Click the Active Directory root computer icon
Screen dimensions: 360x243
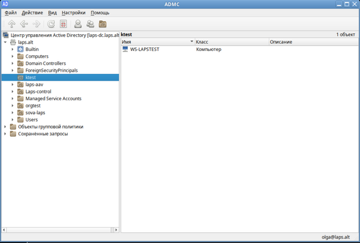(6, 35)
